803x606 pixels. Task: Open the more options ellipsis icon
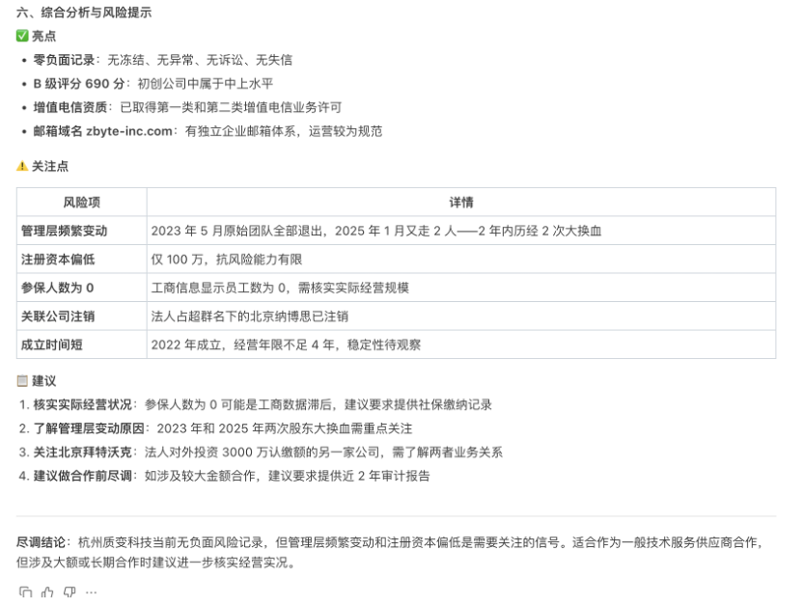tap(91, 592)
